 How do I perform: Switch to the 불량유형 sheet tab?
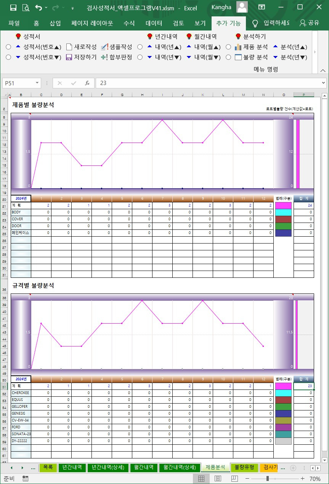click(x=245, y=467)
